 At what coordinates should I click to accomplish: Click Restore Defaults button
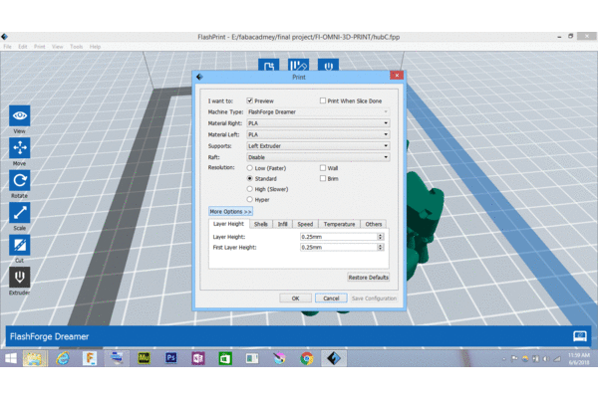pos(368,278)
